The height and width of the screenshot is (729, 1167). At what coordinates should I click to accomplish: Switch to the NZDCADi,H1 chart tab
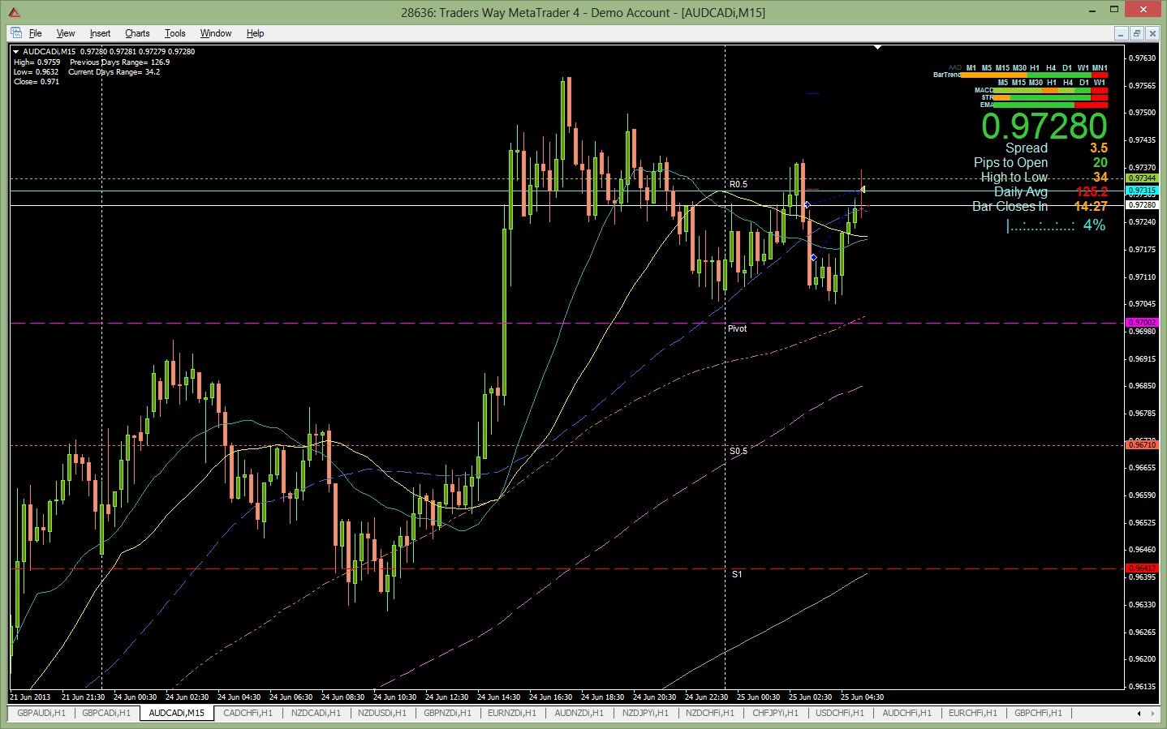tap(316, 714)
